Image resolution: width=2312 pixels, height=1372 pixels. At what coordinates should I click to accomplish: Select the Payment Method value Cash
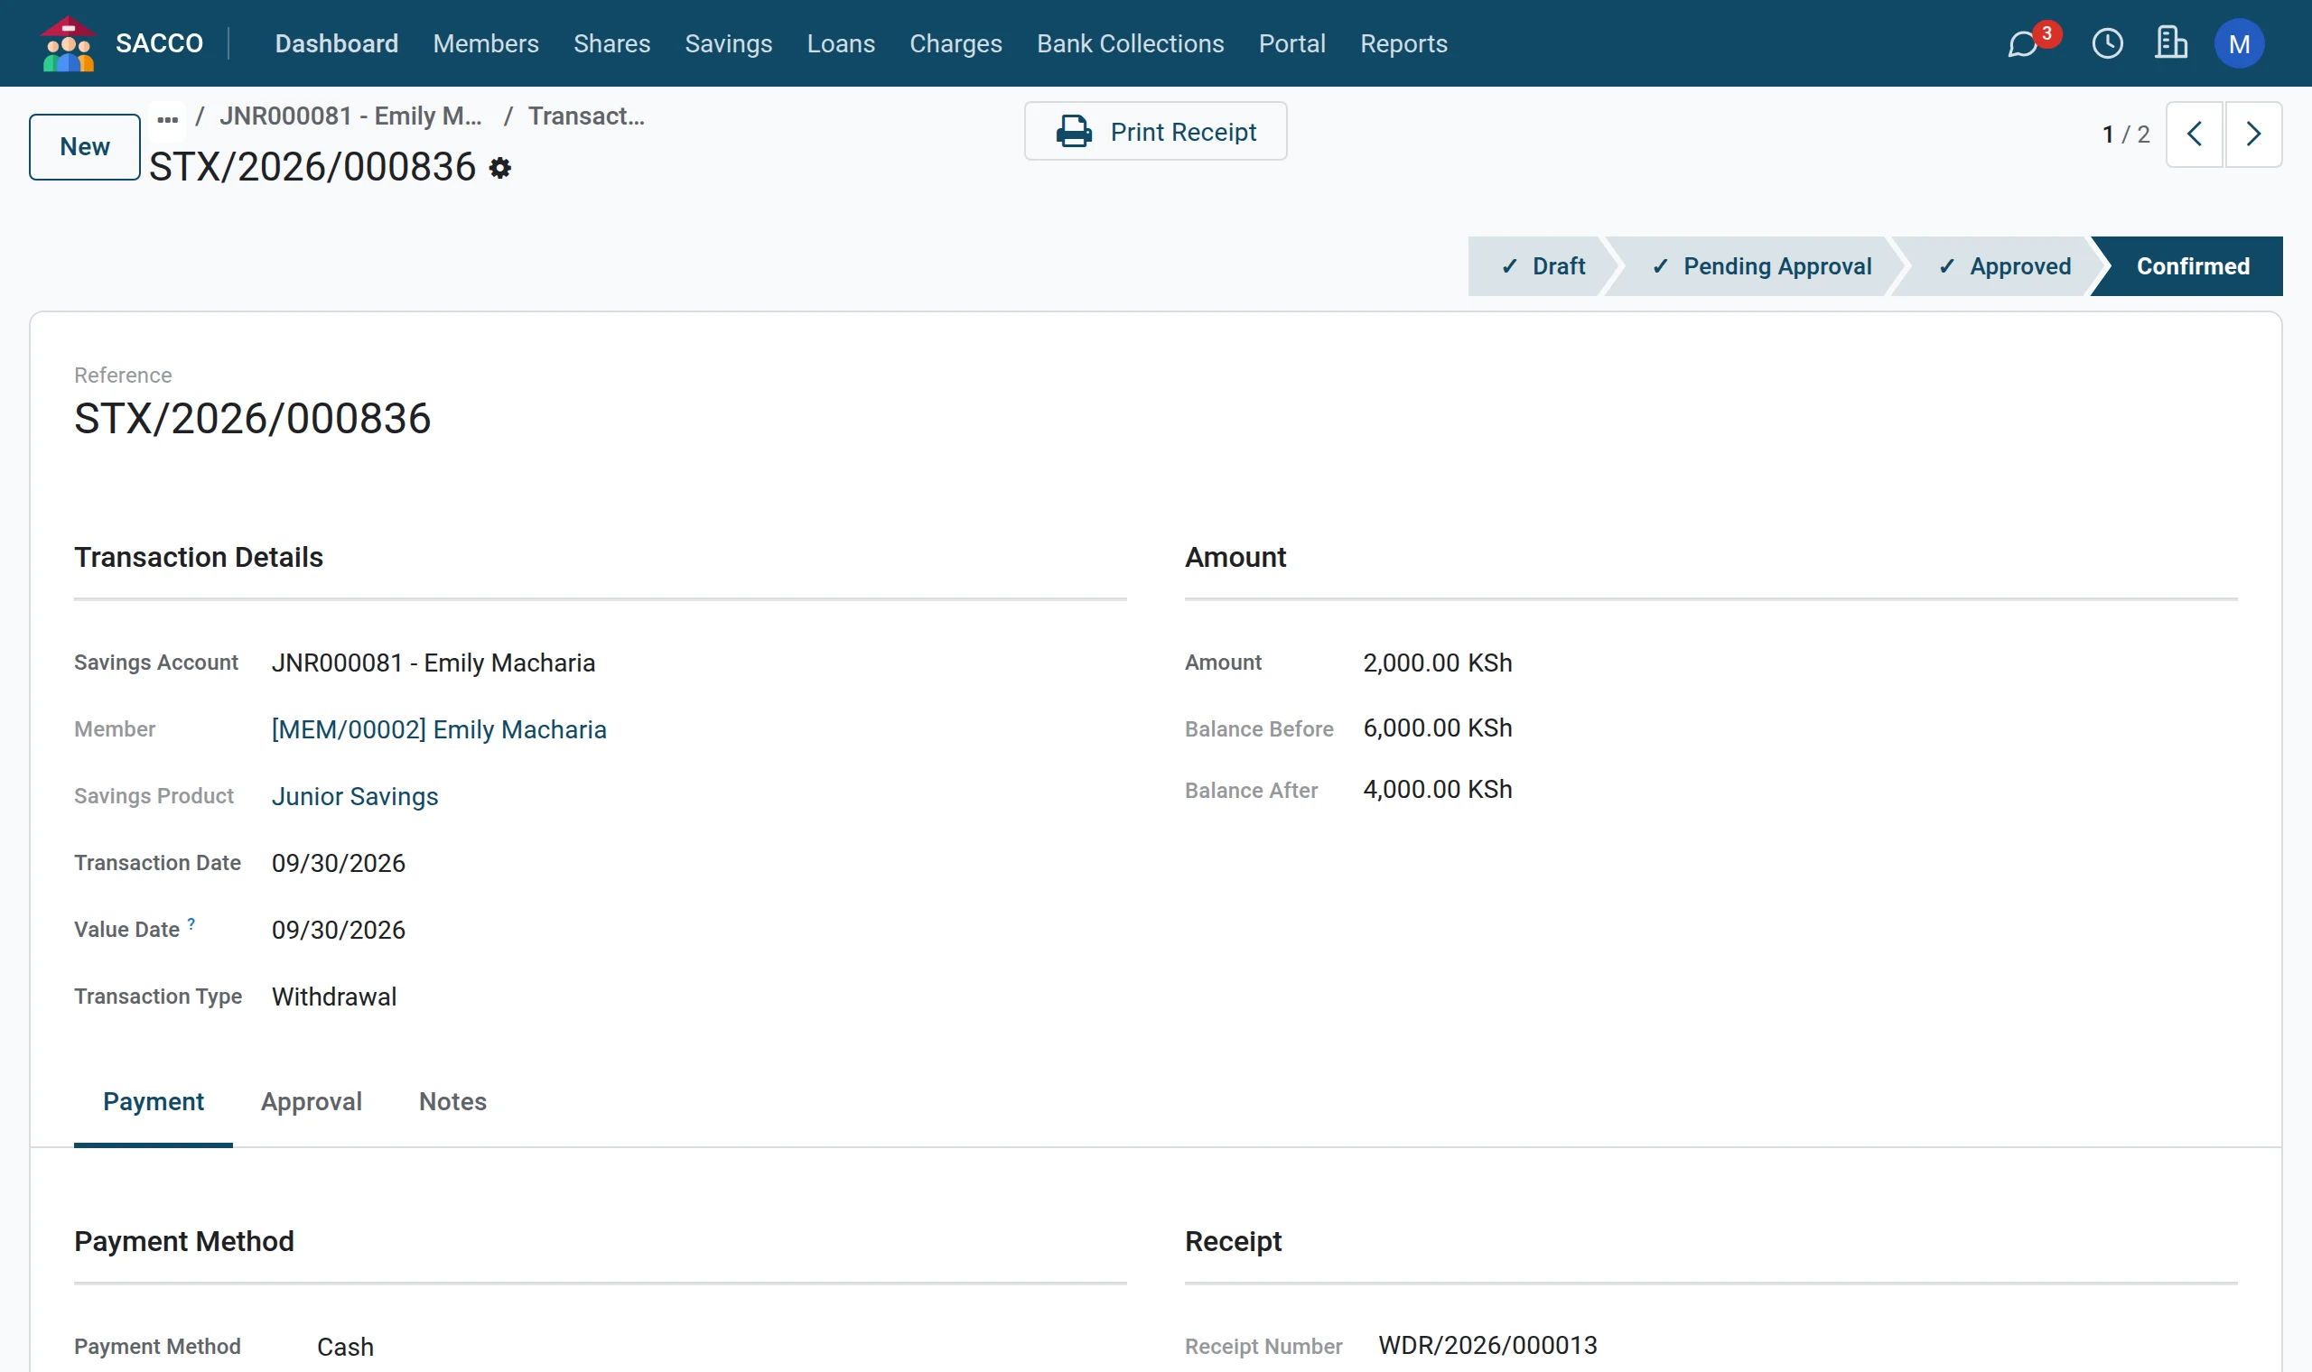pyautogui.click(x=346, y=1348)
